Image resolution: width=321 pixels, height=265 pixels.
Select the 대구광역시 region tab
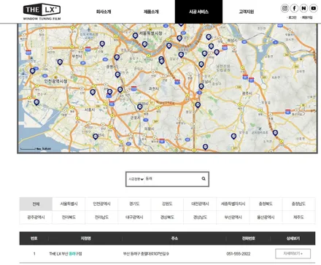[x=134, y=217]
